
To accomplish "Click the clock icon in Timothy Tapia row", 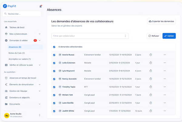I will click(x=151, y=87).
